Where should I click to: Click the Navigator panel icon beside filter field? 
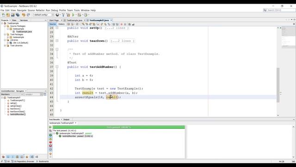click(45, 94)
